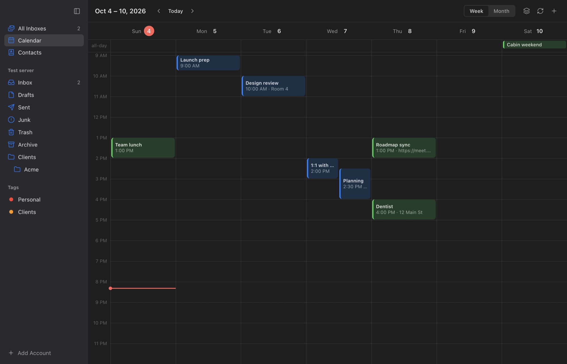Open the Archive folder
Image resolution: width=567 pixels, height=364 pixels.
coord(44,145)
